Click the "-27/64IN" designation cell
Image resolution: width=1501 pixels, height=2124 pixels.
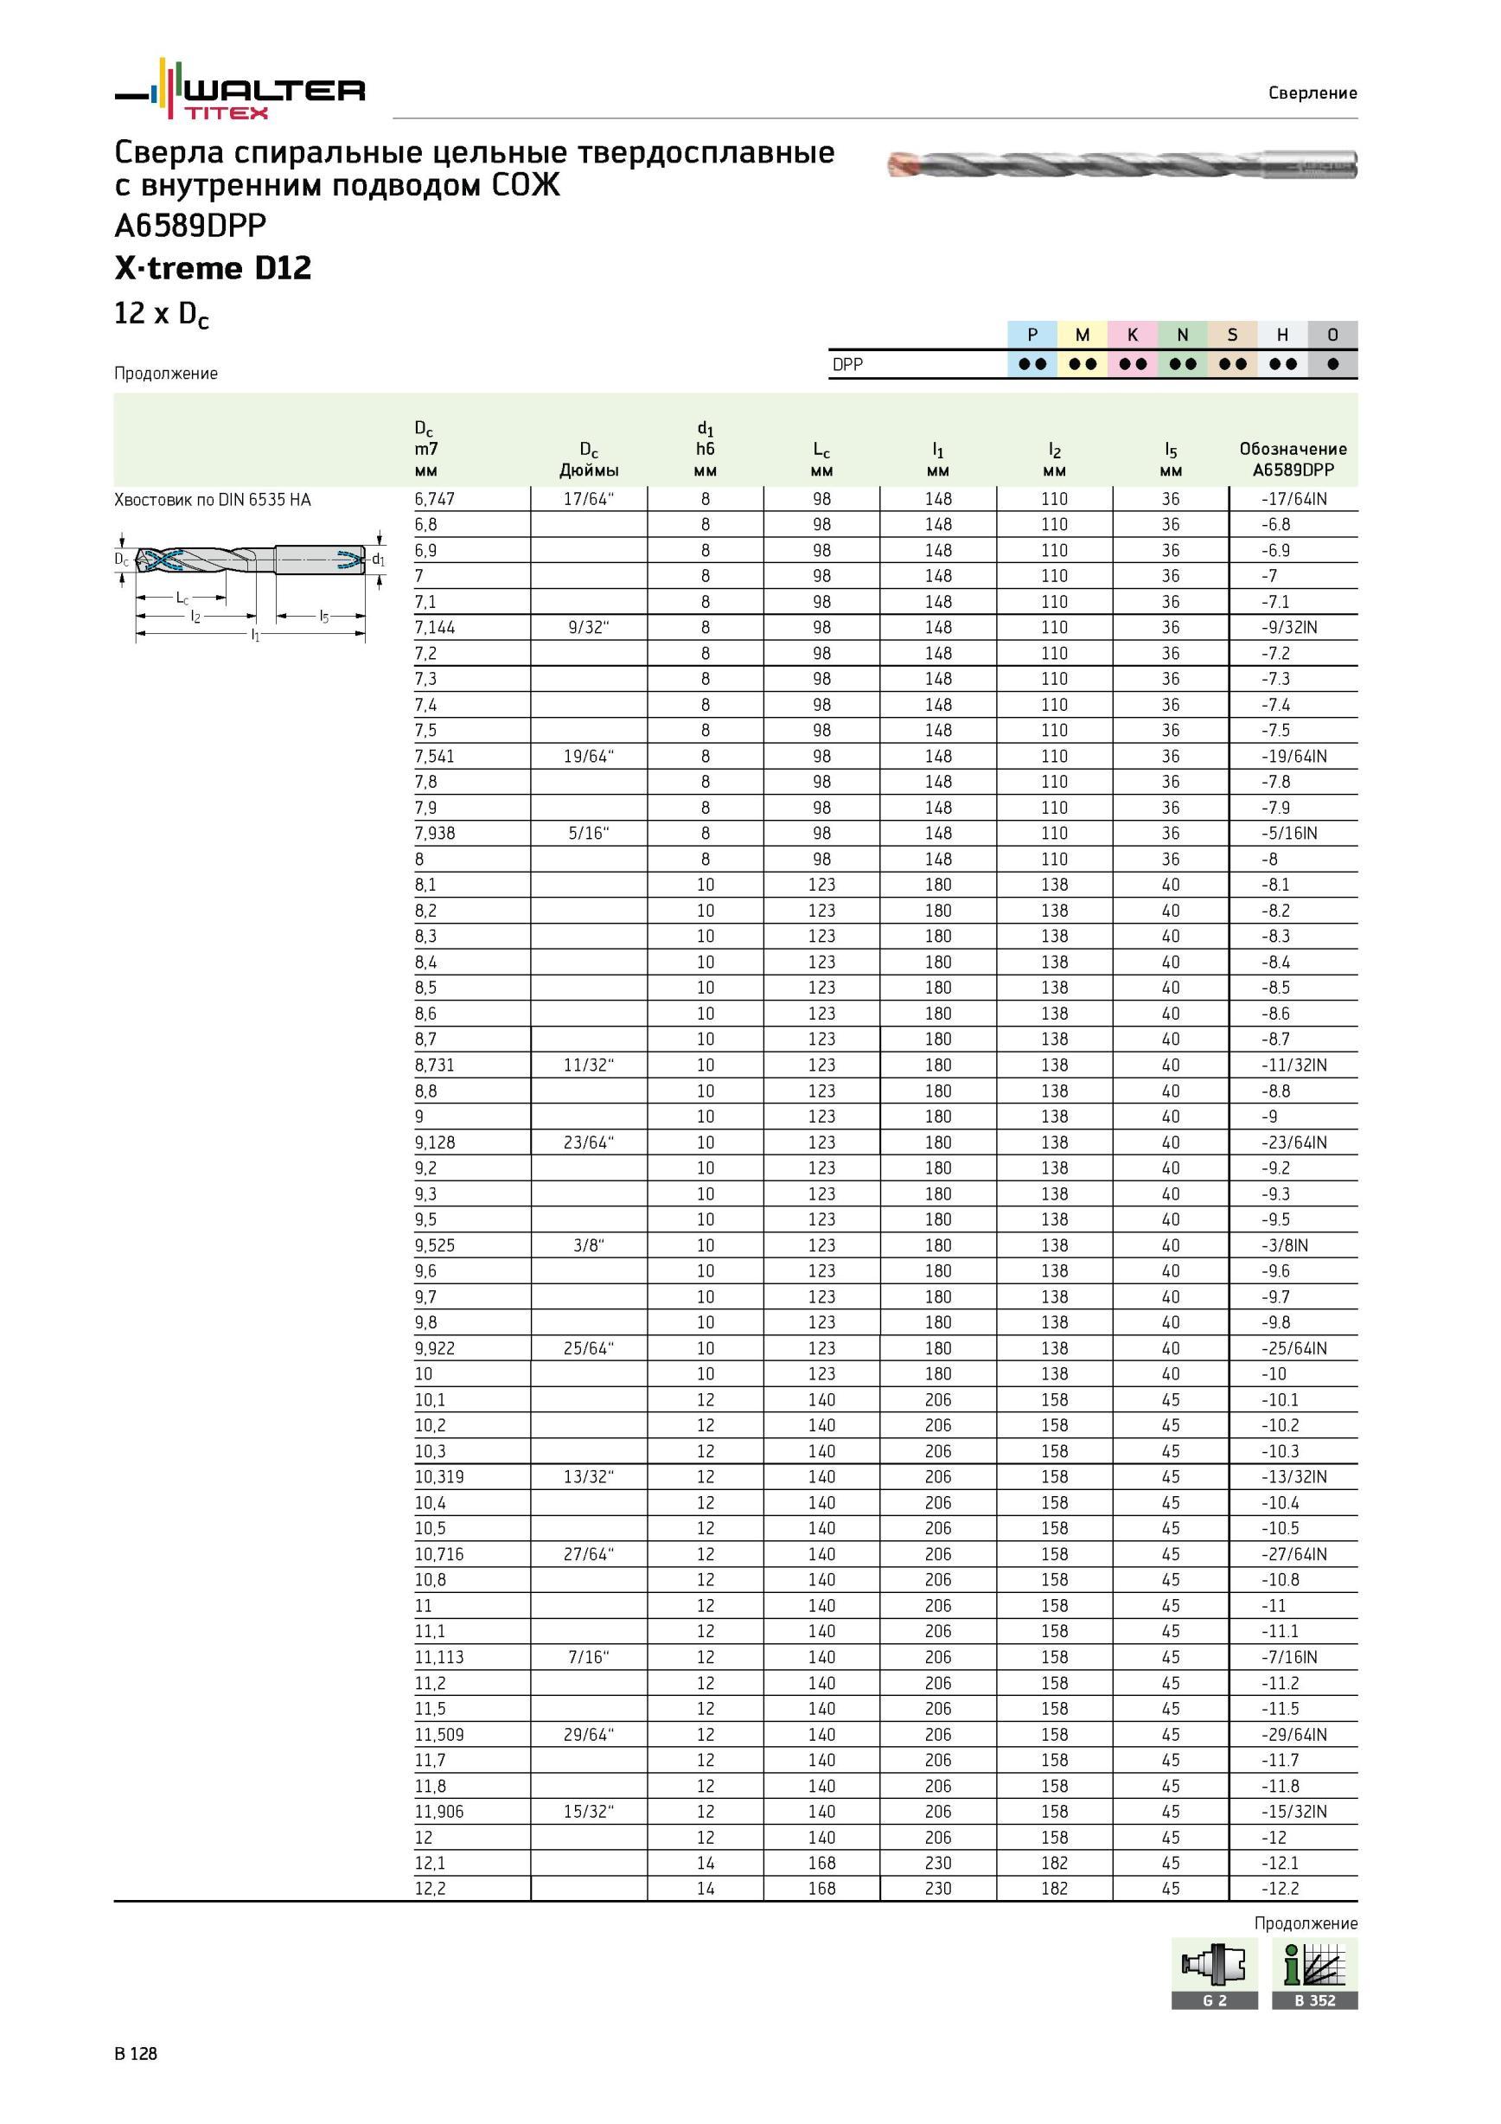[x=1293, y=1555]
